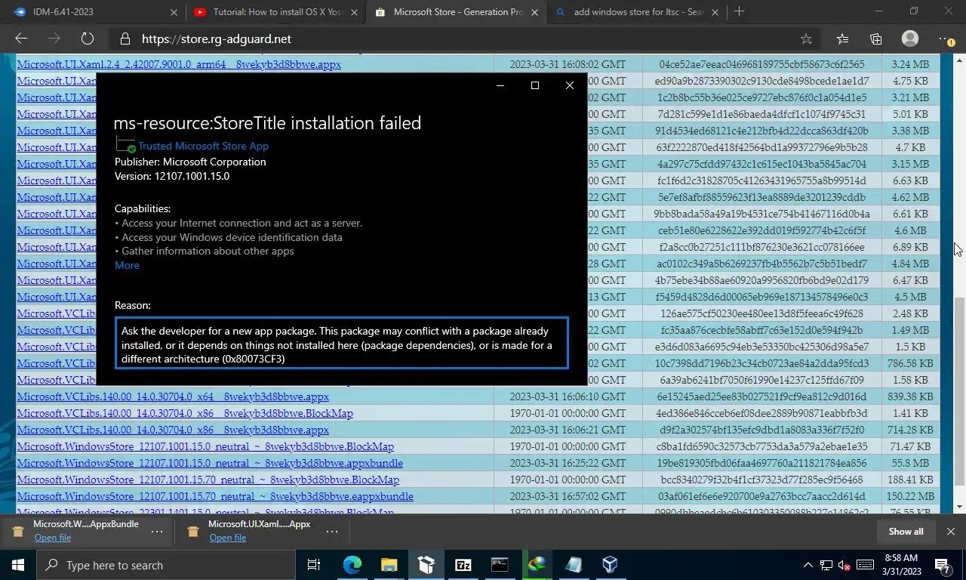Screen dimensions: 966x580
Task: Open Edge settings and more menu
Action: tap(946, 39)
